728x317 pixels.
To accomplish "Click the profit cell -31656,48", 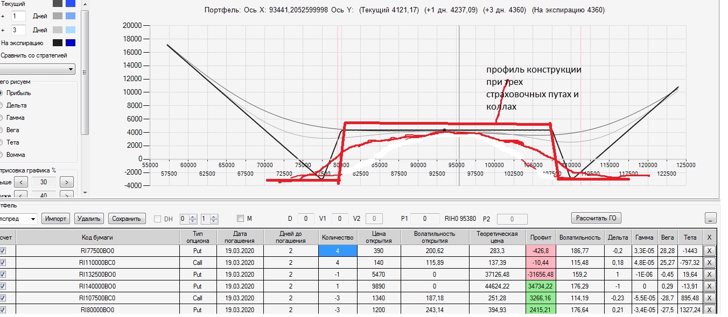I will coord(540,275).
